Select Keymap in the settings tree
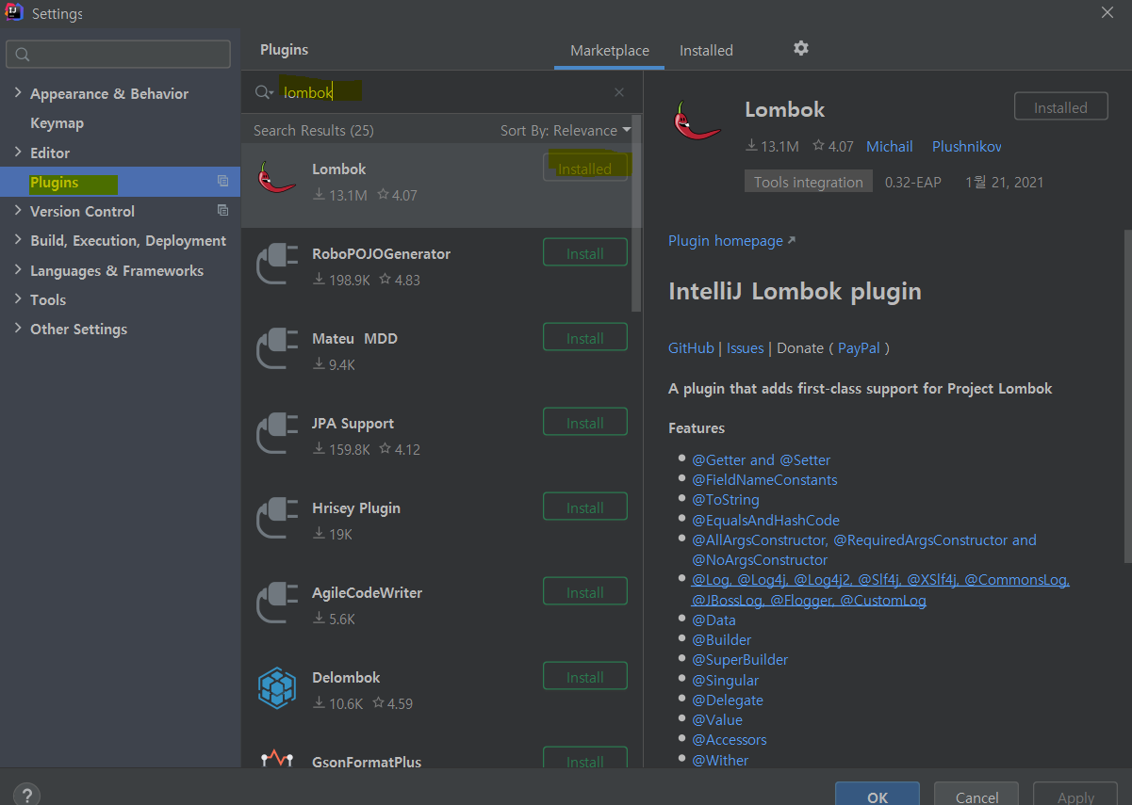The height and width of the screenshot is (805, 1132). pyautogui.click(x=57, y=123)
